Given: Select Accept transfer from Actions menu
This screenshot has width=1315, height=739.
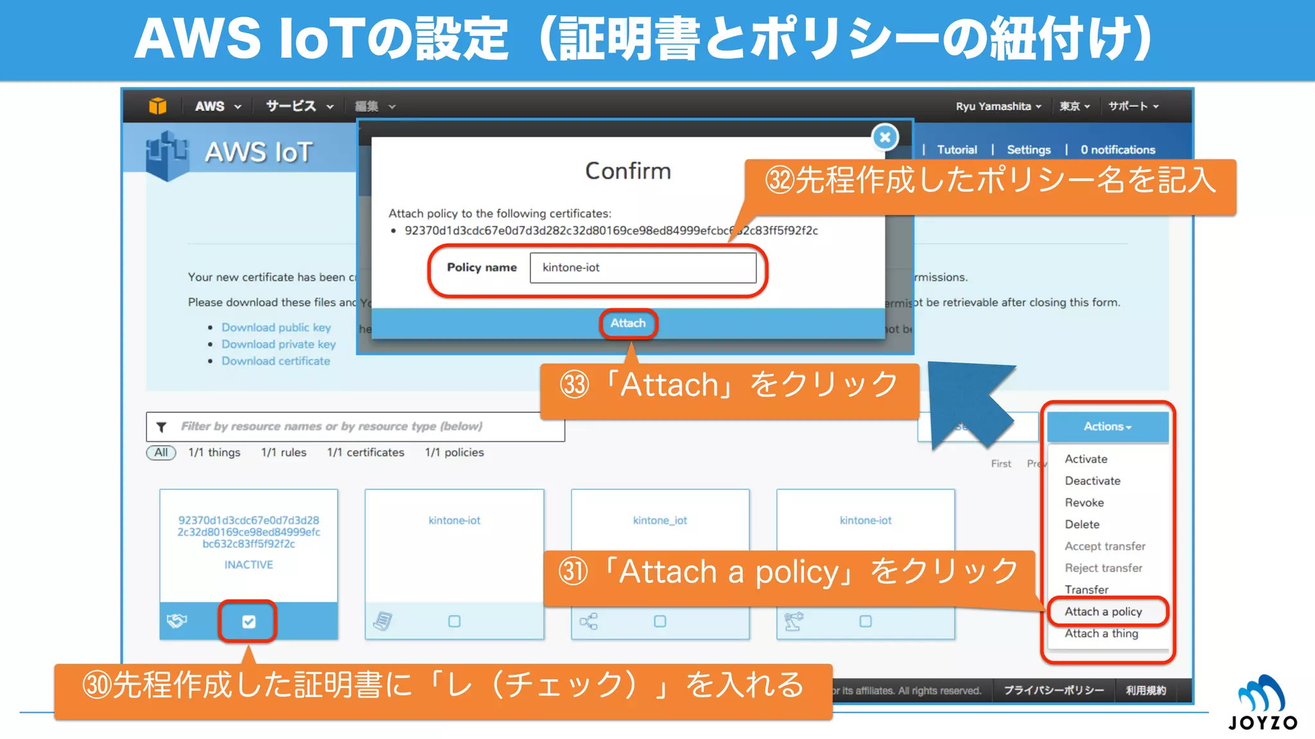Looking at the screenshot, I should [x=1104, y=546].
